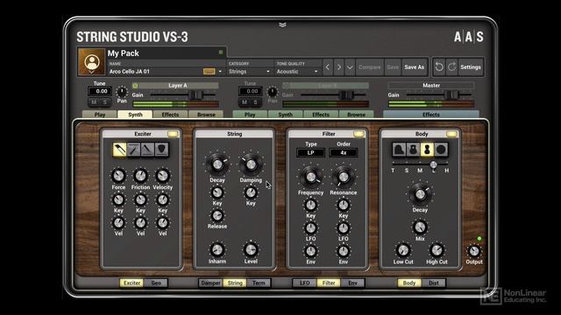The width and height of the screenshot is (561, 315).
Task: Open the preset name dropdown arrow
Action: click(x=220, y=72)
